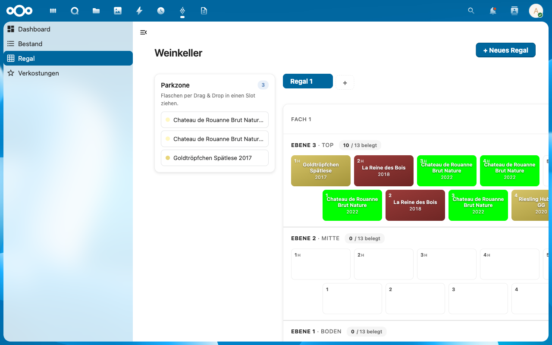Select Goldtröpfchen Spätlese bottle in slot 1H
The width and height of the screenshot is (552, 345).
321,171
